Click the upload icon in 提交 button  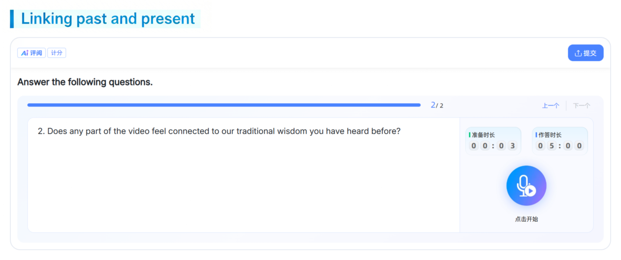pyautogui.click(x=578, y=53)
